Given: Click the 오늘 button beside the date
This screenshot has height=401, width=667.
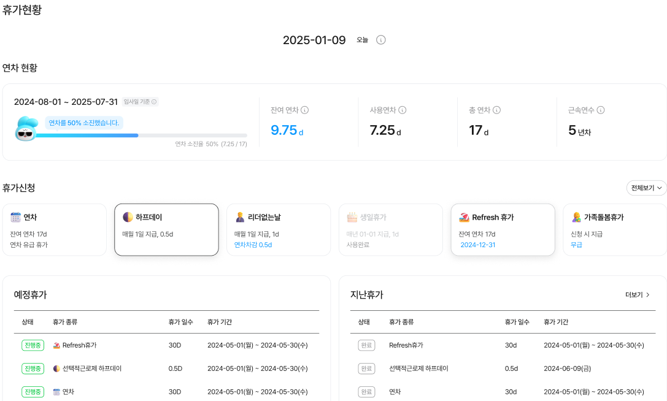Looking at the screenshot, I should click(x=363, y=40).
